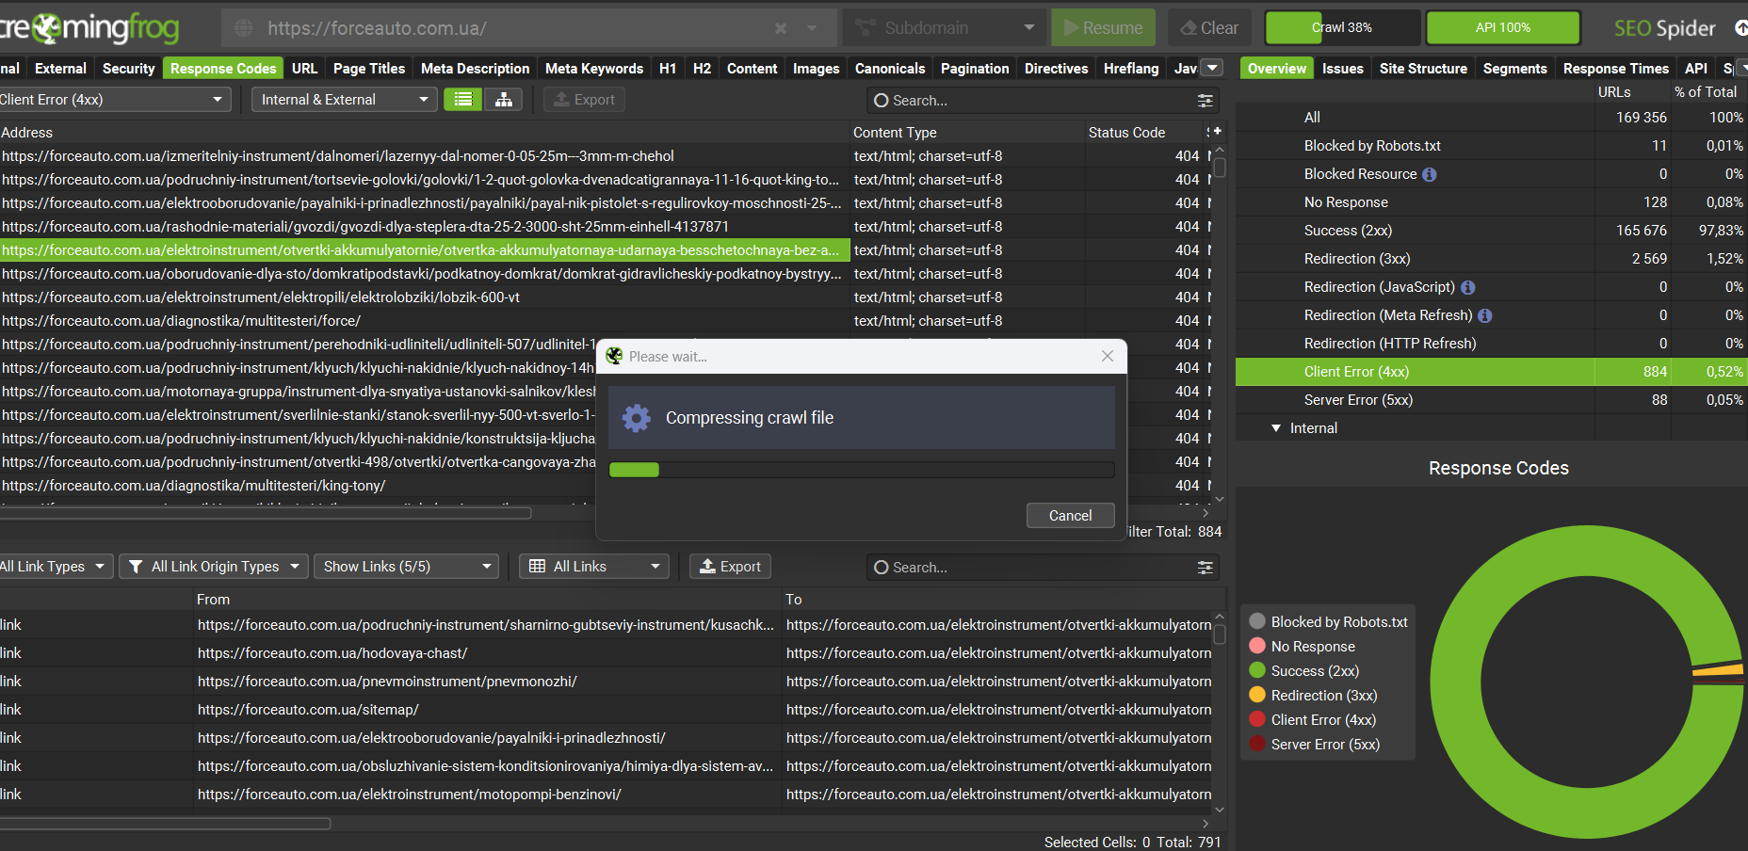Export the lower links table

click(x=731, y=567)
